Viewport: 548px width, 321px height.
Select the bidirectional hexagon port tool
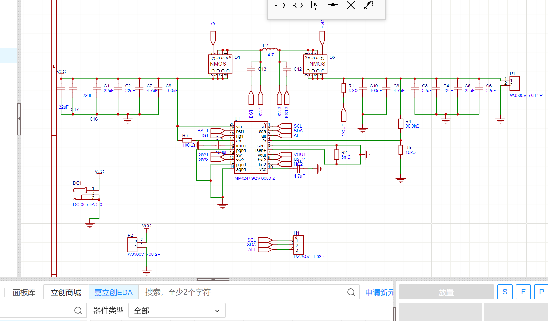pos(298,5)
